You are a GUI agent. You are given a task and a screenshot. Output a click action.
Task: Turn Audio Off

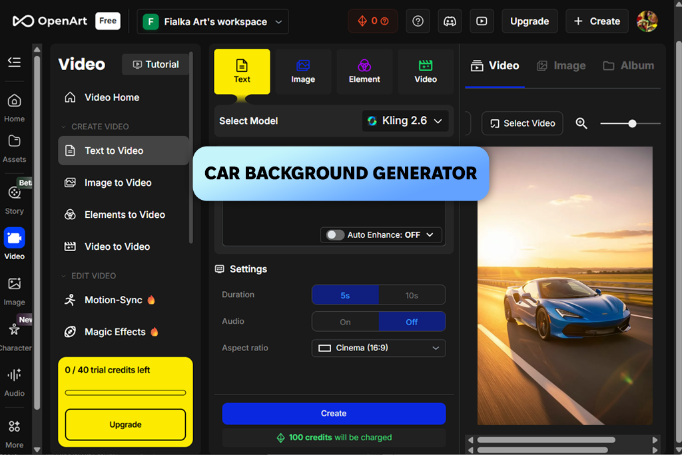(412, 322)
